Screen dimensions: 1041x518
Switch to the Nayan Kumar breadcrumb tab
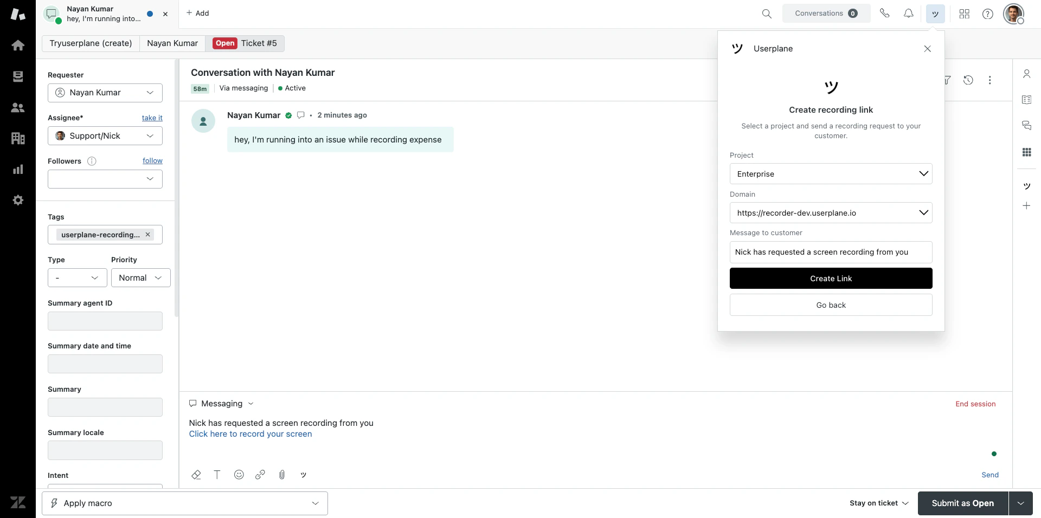point(172,43)
